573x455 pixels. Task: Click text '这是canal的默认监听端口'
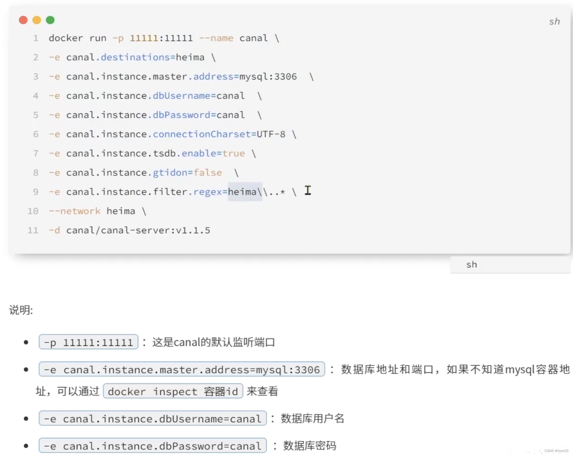(214, 342)
